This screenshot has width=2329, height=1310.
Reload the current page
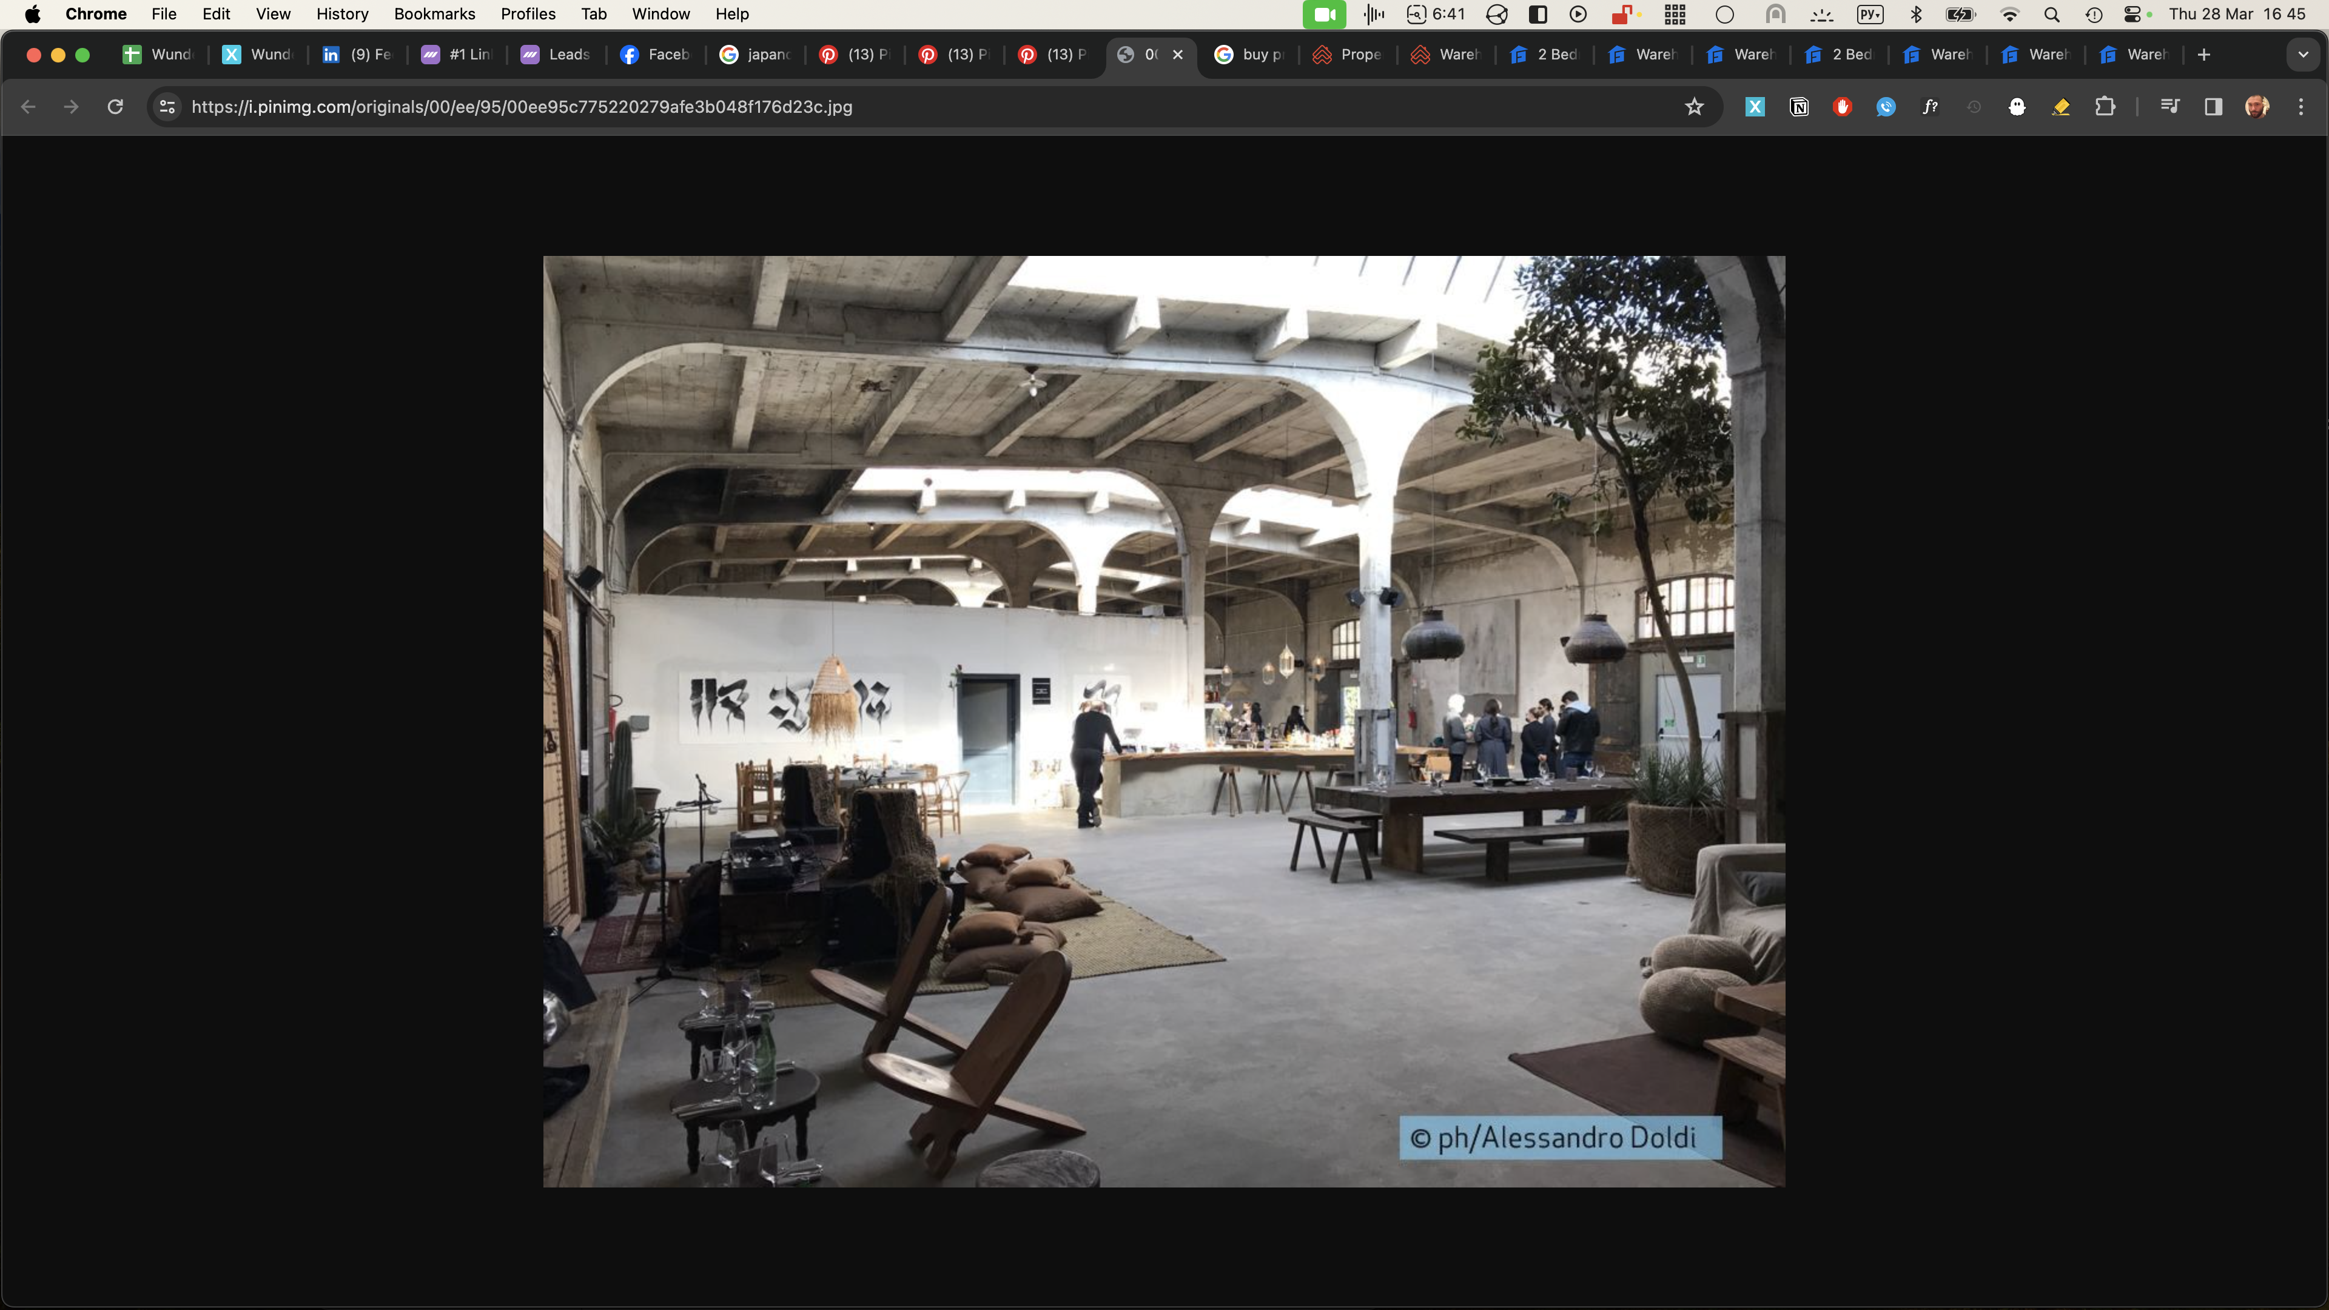coord(115,107)
